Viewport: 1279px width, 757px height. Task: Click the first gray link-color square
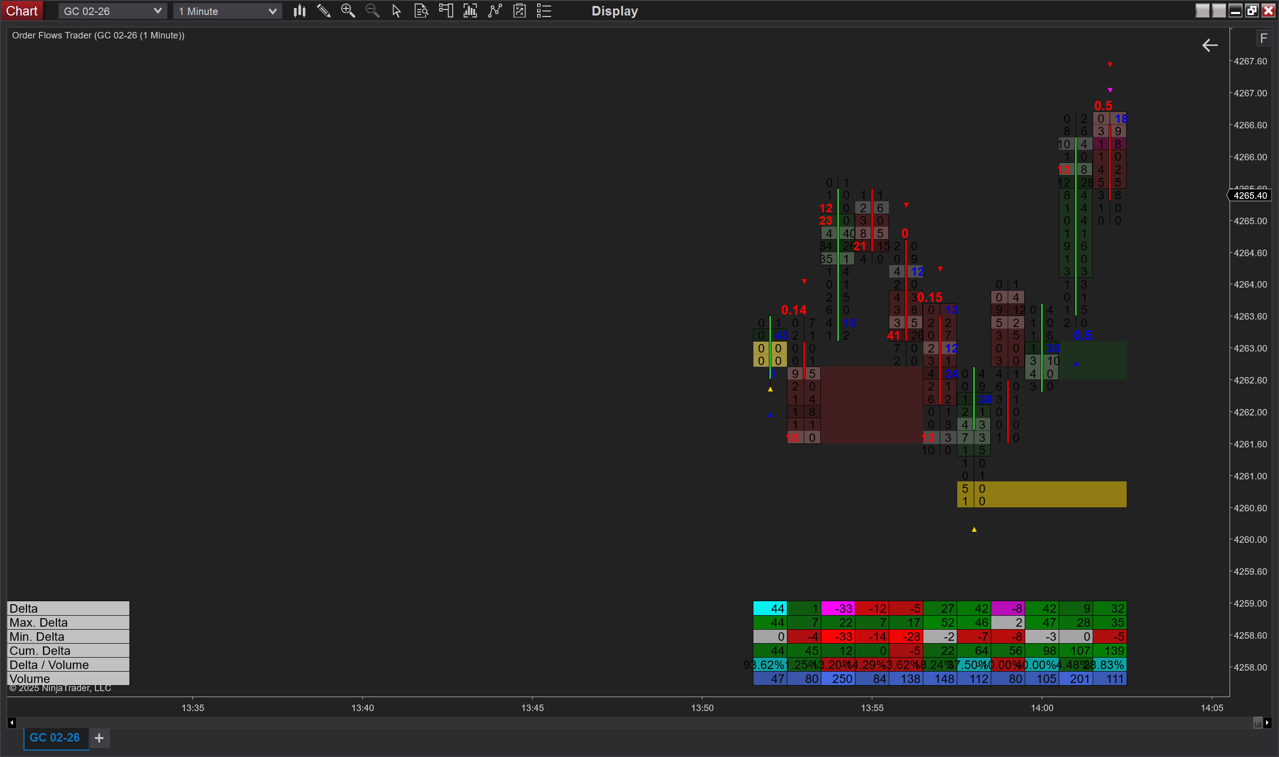point(1202,10)
